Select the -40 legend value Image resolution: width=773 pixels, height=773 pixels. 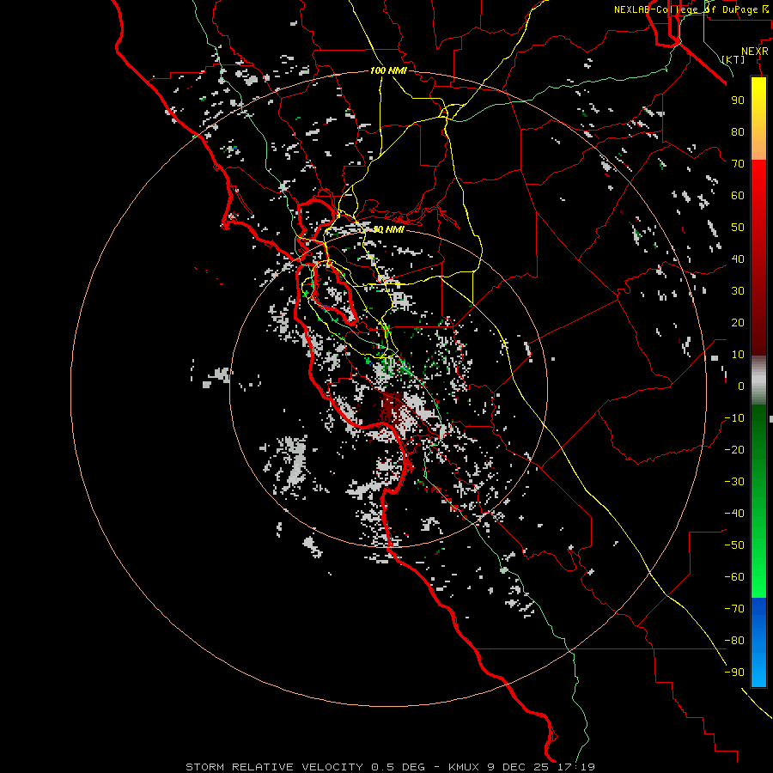click(x=734, y=514)
